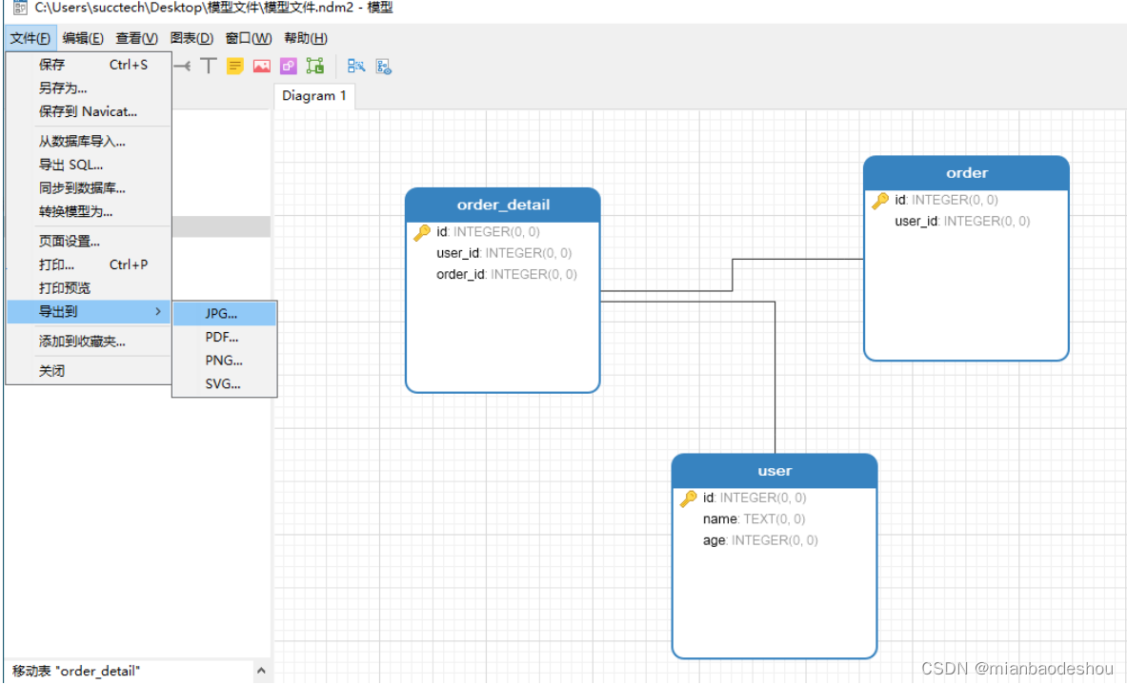Image resolution: width=1127 pixels, height=684 pixels.
Task: Export diagram as PDF...
Action: click(224, 338)
